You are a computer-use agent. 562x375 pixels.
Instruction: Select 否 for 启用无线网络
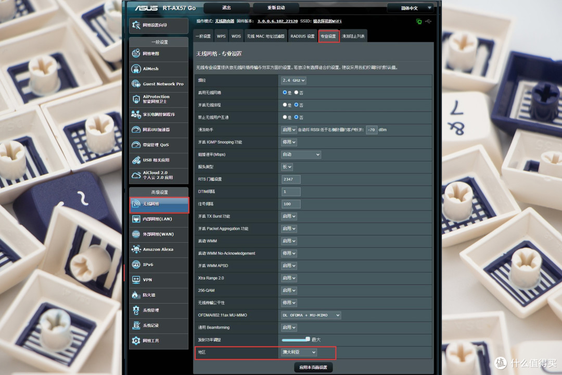[296, 93]
